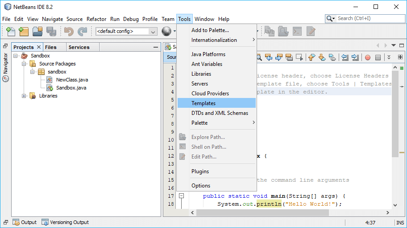
Task: Start macro recording with the red circle icon
Action: (368, 57)
